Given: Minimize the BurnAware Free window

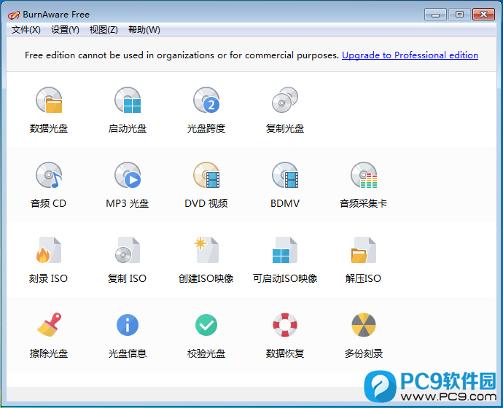Looking at the screenshot, I should (435, 15).
